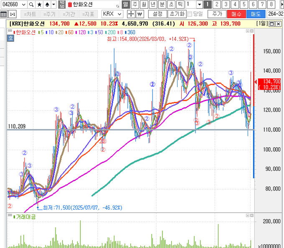Open the stock code 042660 dropdown
Viewport: 284px width, 248px height.
tap(23, 5)
